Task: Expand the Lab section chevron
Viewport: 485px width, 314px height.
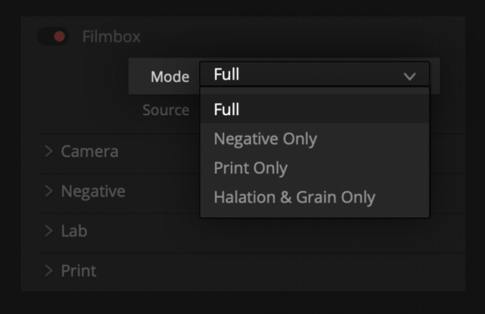Action: tap(48, 231)
